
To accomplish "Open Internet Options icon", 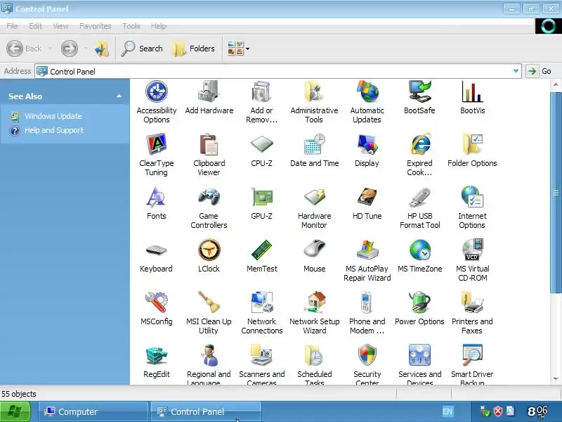I will coord(472,197).
